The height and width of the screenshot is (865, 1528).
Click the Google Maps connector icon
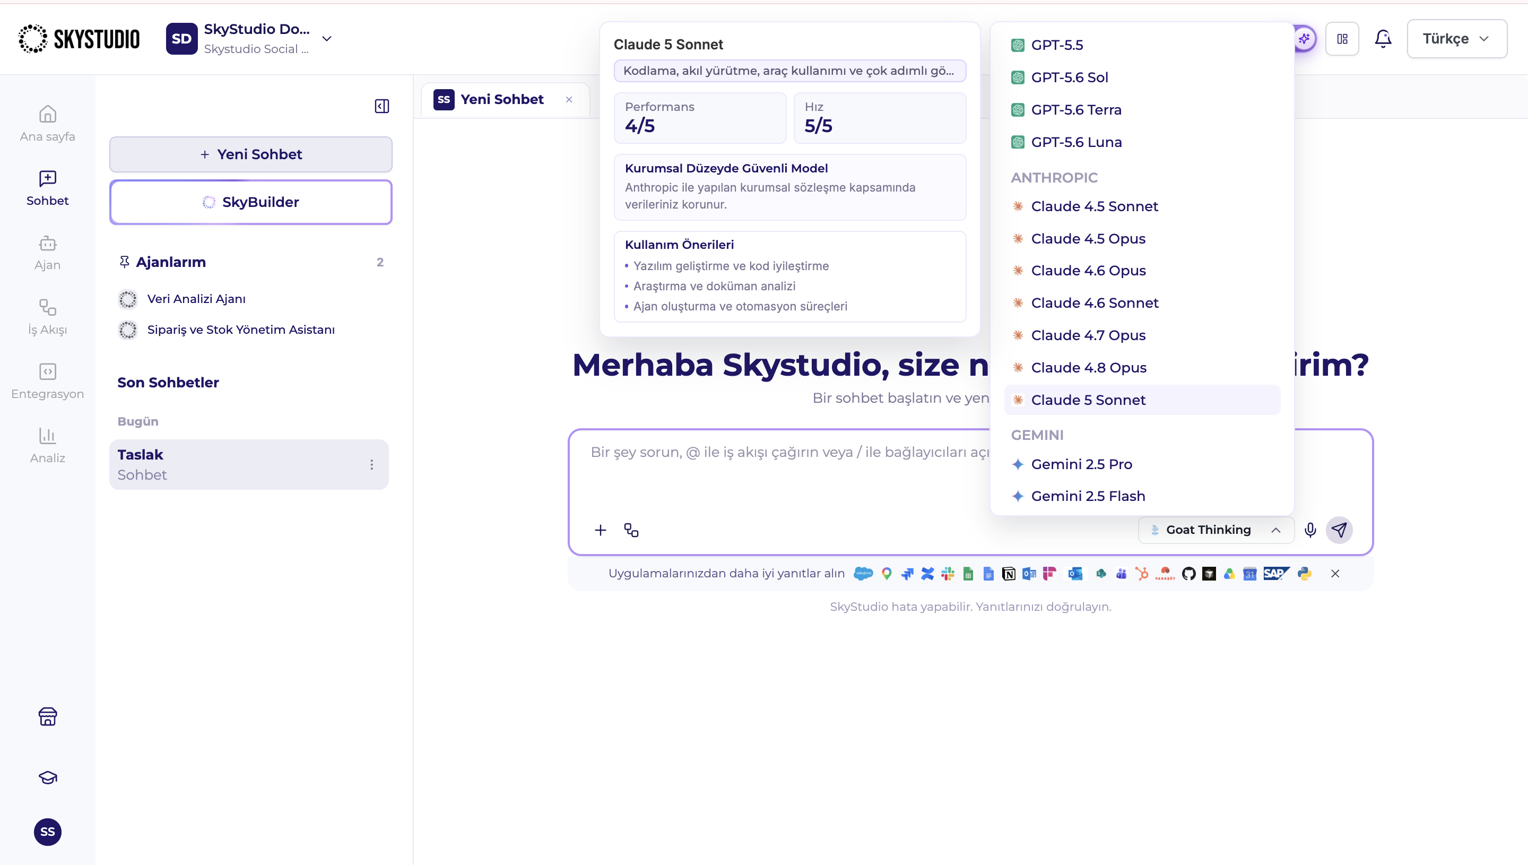pyautogui.click(x=887, y=573)
